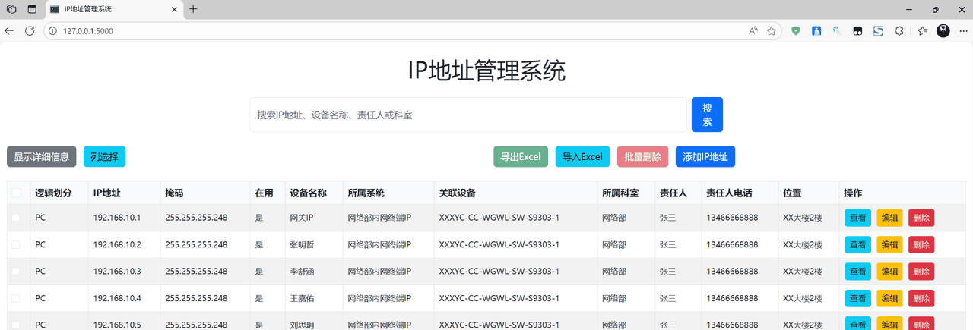Add this page to favorites star
The image size is (973, 330).
pos(772,31)
